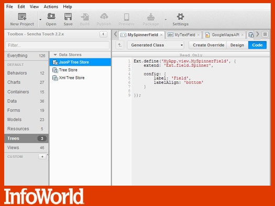Image resolution: width=275 pixels, height=206 pixels.
Task: Click the label 'Field' value in code
Action: pos(180,78)
